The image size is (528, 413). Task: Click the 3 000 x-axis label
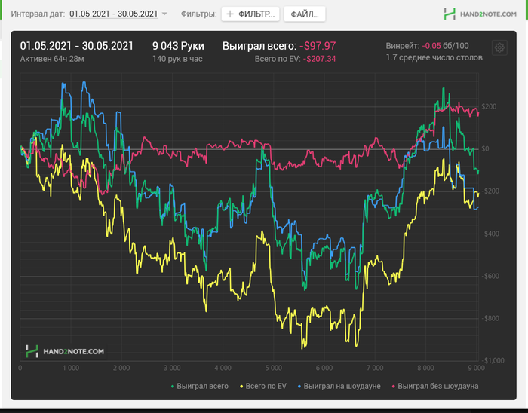(x=172, y=368)
